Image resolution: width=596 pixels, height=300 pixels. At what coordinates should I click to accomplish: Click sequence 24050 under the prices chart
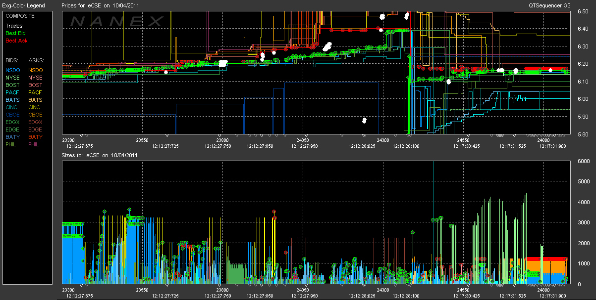pyautogui.click(x=302, y=140)
